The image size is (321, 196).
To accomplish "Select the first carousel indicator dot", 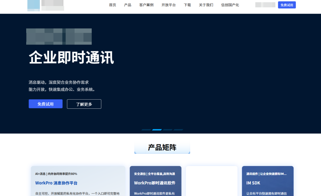I will pyautogui.click(x=146, y=129).
